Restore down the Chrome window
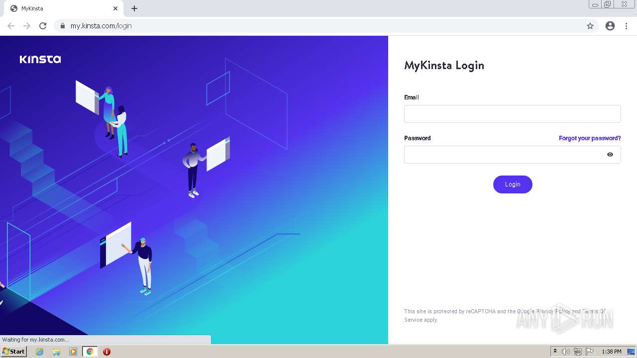Image resolution: width=637 pixels, height=358 pixels. [x=608, y=4]
